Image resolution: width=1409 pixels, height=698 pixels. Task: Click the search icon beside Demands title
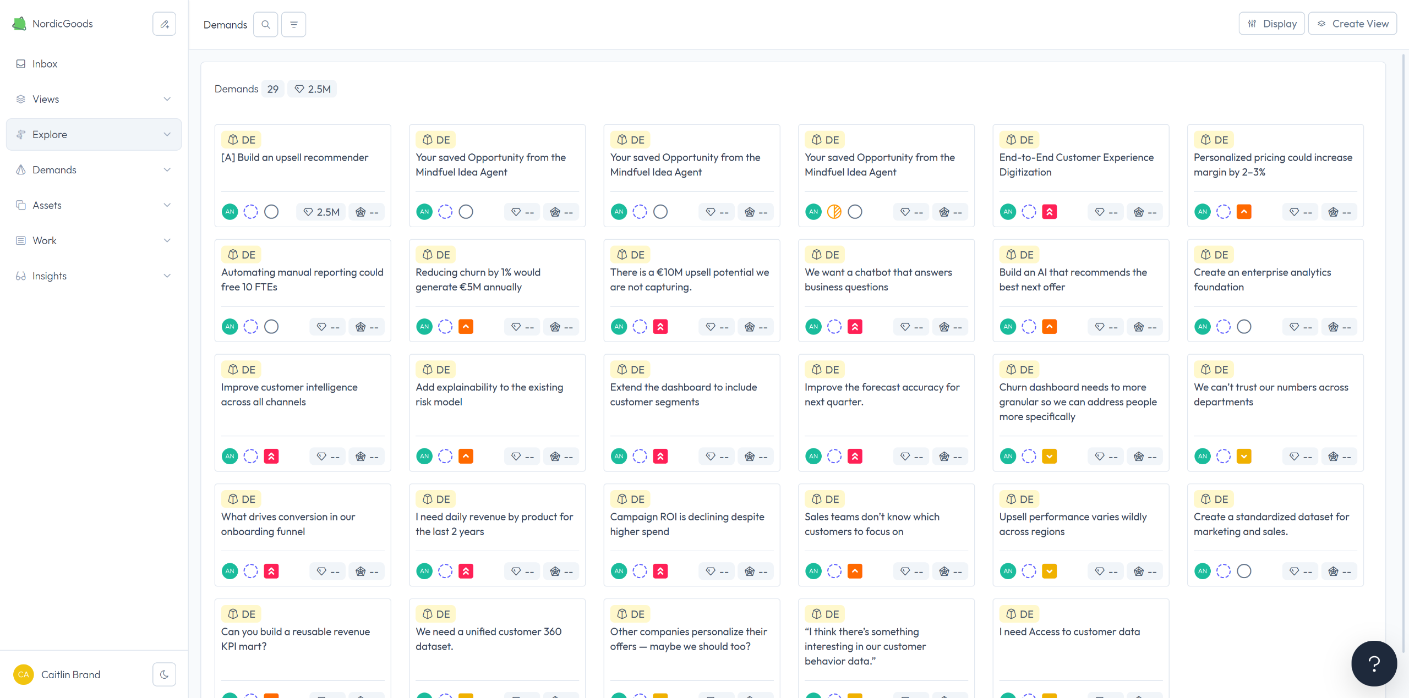[x=265, y=24]
